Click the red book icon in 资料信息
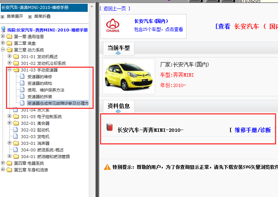The image size is (278, 197). (x=110, y=127)
